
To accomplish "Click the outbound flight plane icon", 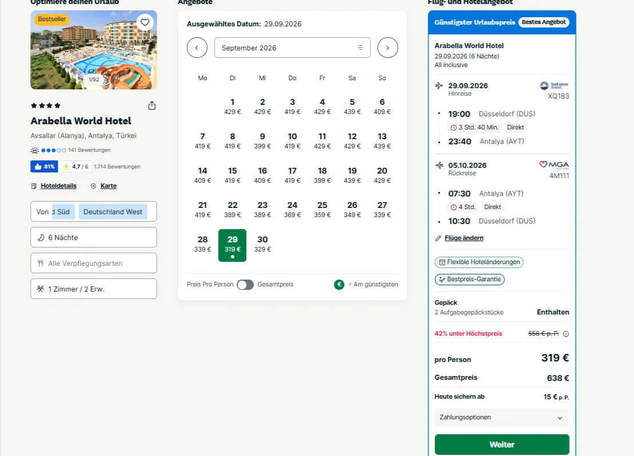I will coord(439,86).
